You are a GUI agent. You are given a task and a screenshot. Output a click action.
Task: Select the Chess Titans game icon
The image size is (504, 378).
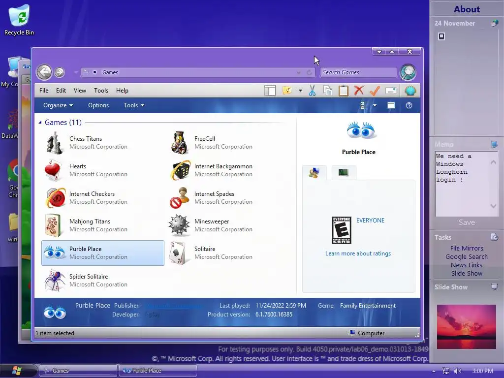(x=54, y=143)
